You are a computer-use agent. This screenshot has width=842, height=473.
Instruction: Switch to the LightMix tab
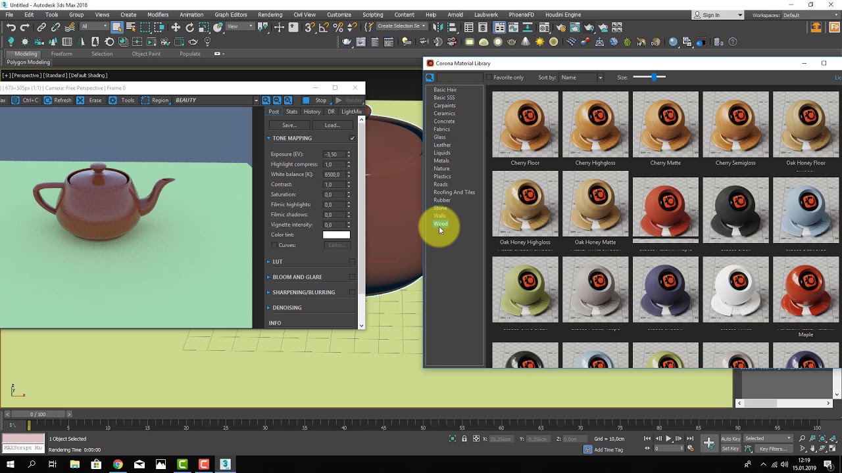coord(352,112)
